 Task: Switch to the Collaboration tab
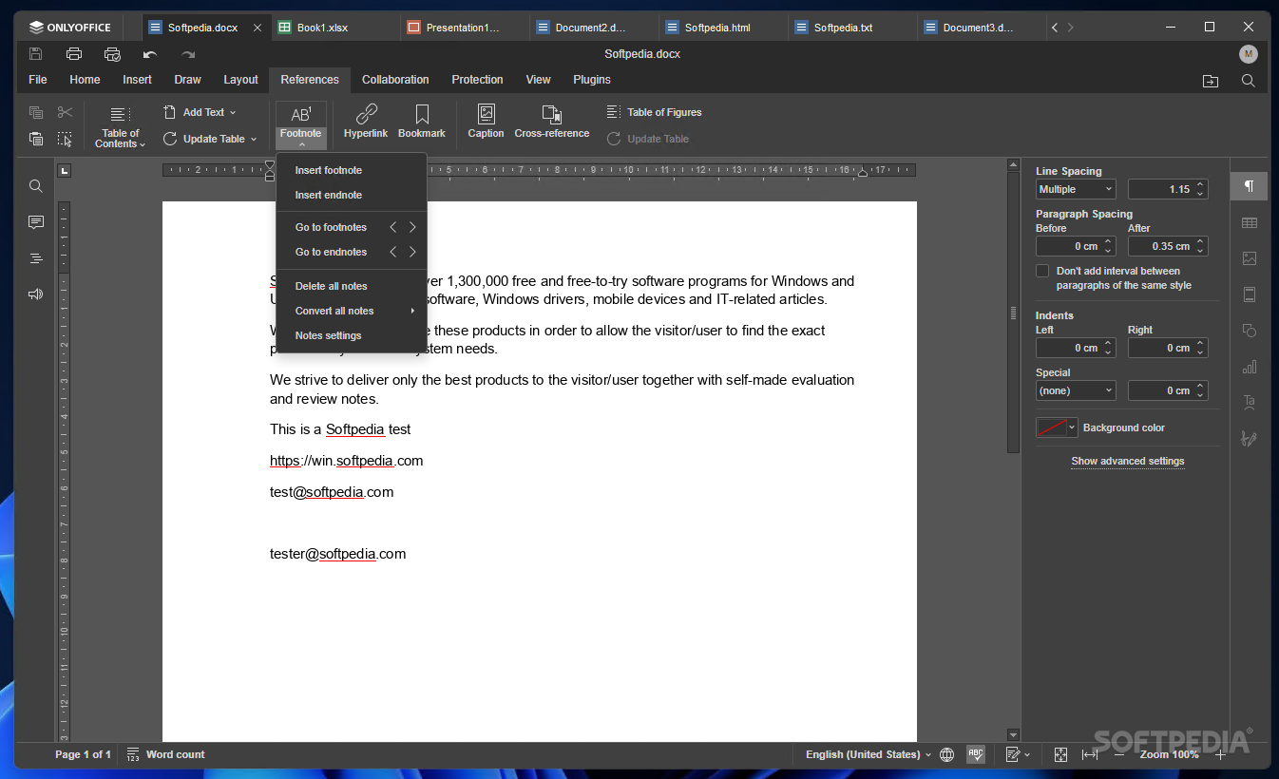click(x=395, y=80)
